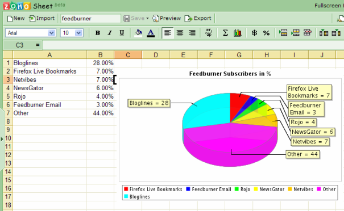Click the Export button
This screenshot has width=344, height=211.
(198, 18)
